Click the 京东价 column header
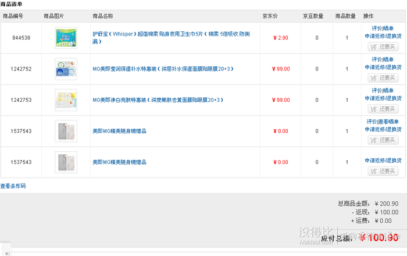This screenshot has width=407, height=256. pos(270,16)
